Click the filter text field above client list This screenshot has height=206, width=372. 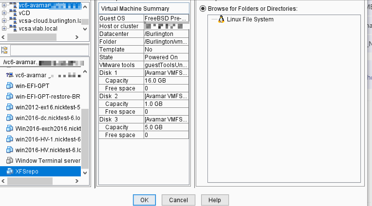(50, 50)
